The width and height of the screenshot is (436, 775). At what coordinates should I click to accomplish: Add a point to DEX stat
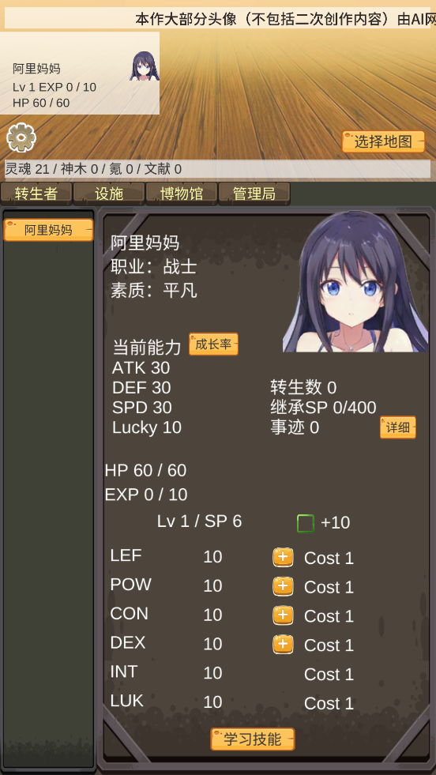coord(283,645)
